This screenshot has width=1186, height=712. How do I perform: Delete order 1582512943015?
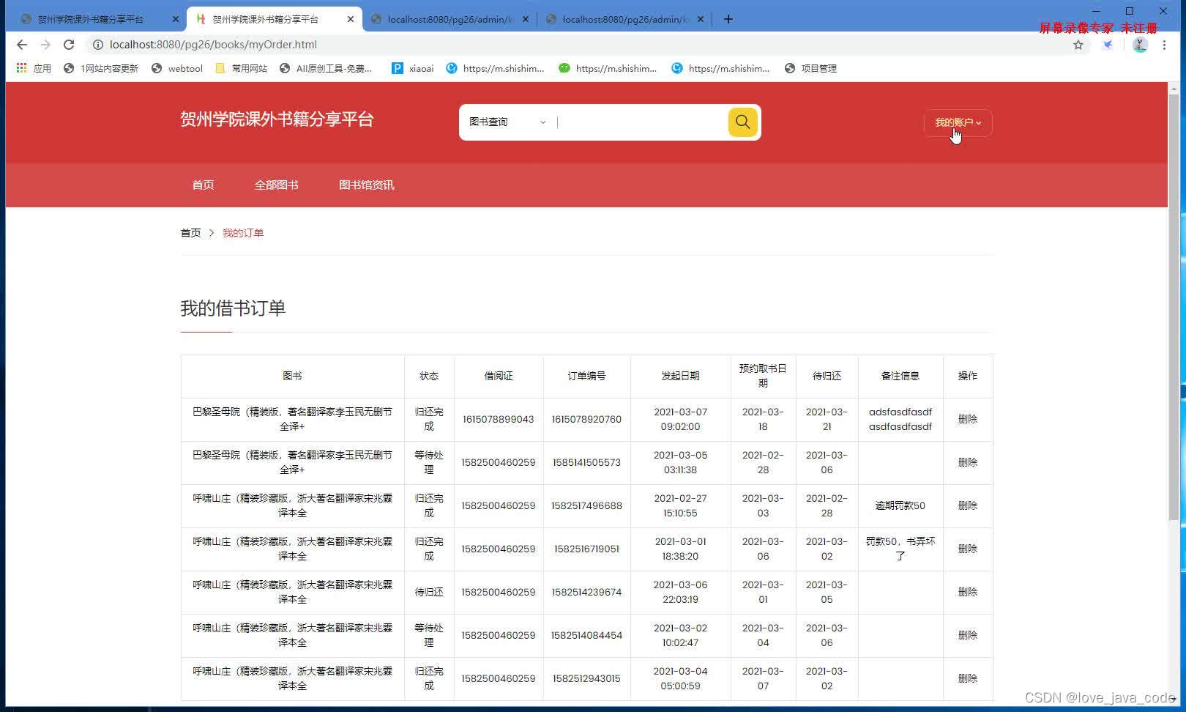coord(968,678)
